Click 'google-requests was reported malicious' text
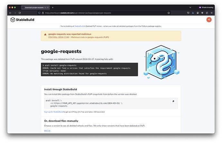 click(x=70, y=34)
